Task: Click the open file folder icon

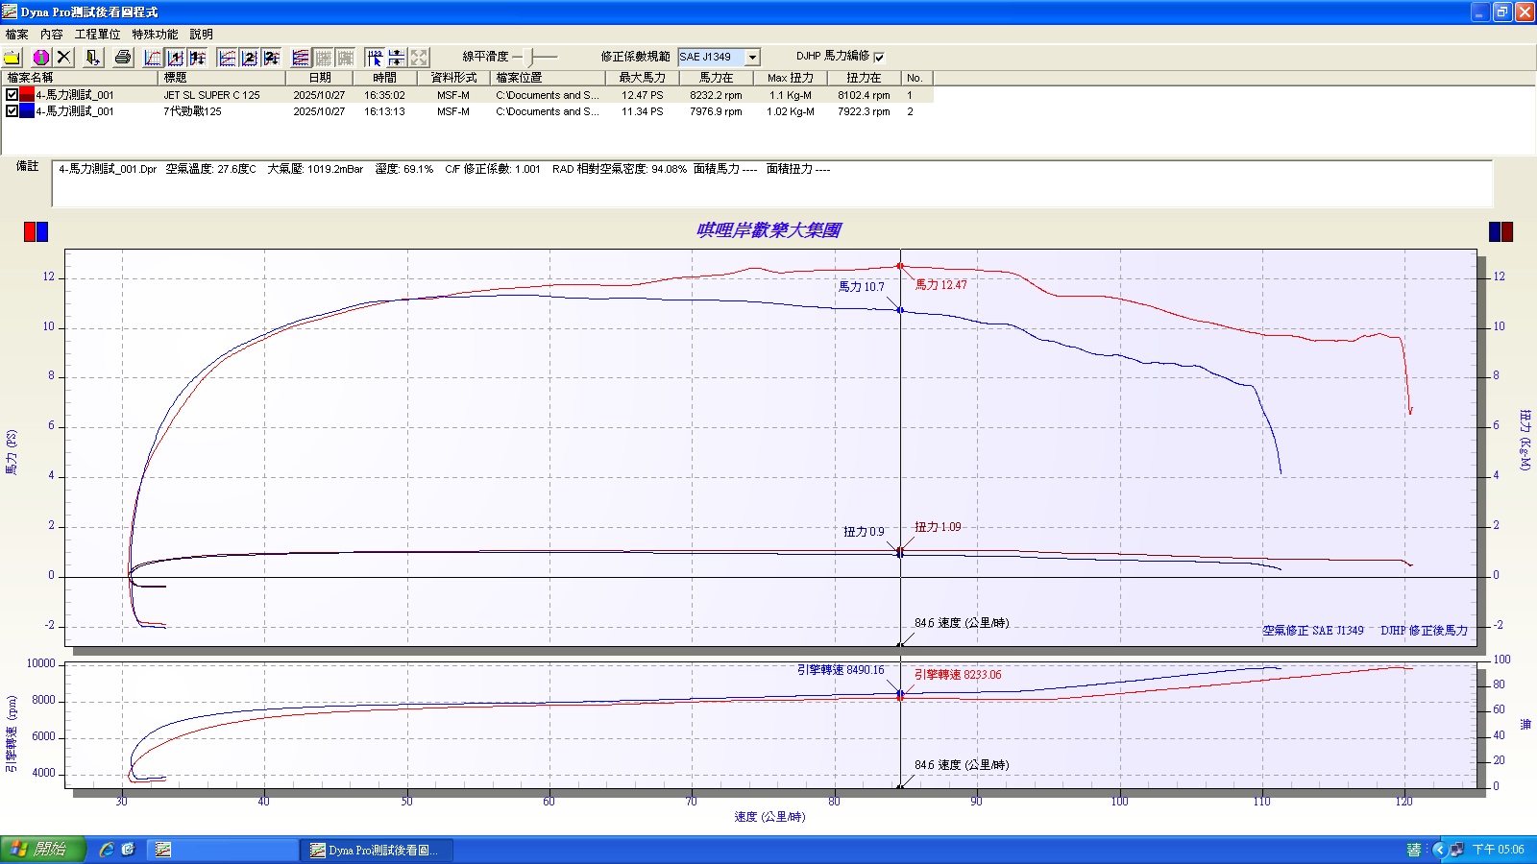Action: [12, 58]
